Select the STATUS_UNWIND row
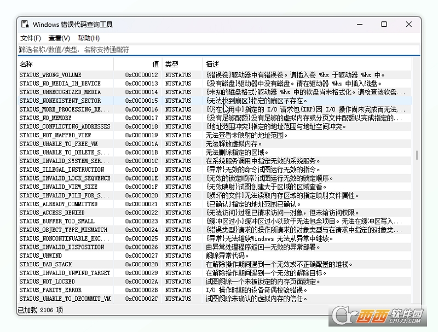The width and height of the screenshot is (438, 332). (215, 256)
